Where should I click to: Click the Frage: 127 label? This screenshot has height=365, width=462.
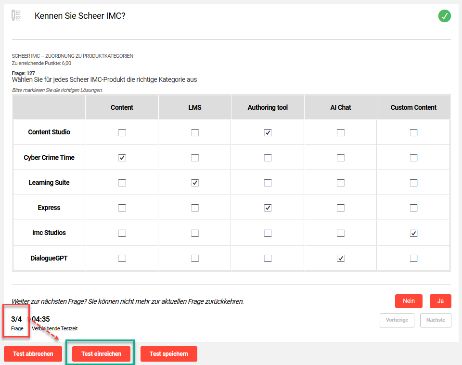(23, 73)
